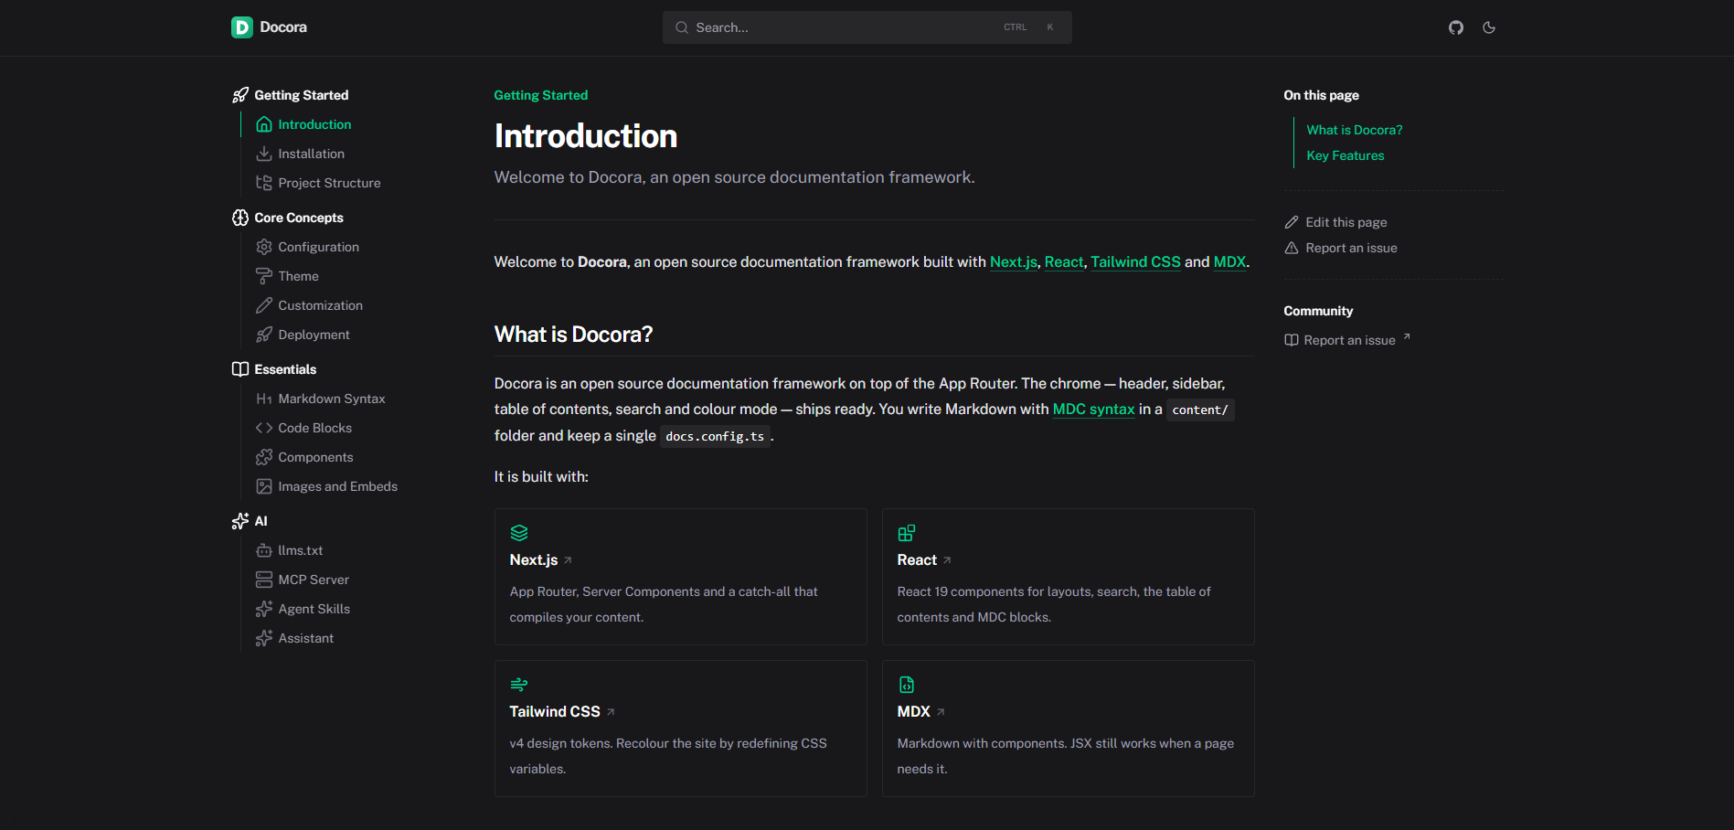Viewport: 1734px width, 830px height.
Task: Click the robot icon beside llms.txt
Action: (x=264, y=550)
